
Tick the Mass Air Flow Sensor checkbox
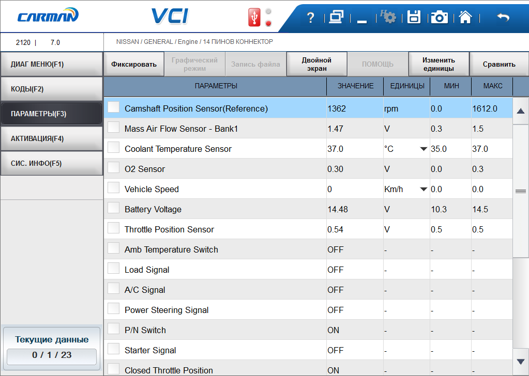(113, 128)
